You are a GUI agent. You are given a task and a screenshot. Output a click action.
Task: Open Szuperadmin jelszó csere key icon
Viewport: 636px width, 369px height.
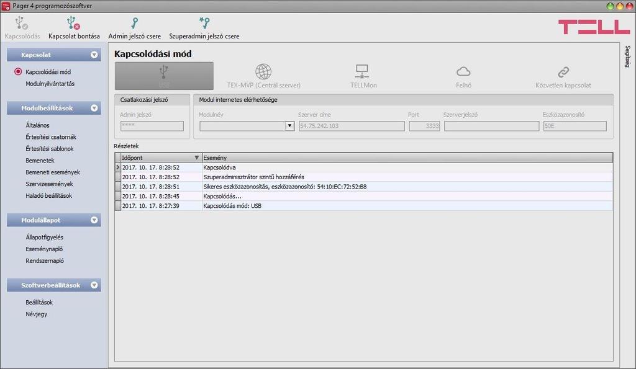click(204, 23)
